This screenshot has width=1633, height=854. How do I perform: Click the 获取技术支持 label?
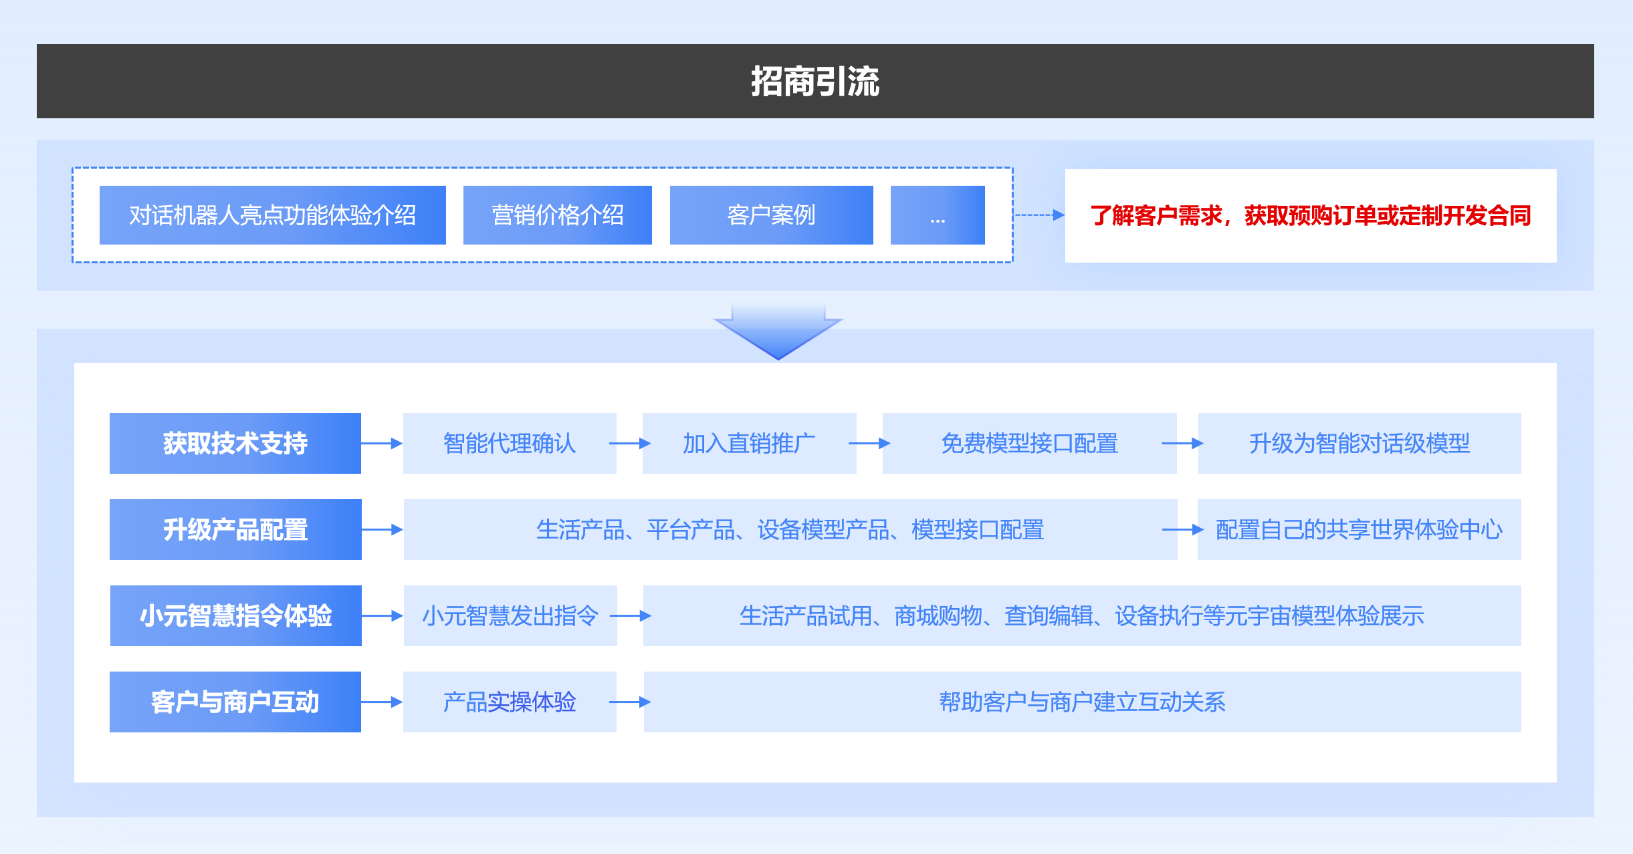coord(235,443)
